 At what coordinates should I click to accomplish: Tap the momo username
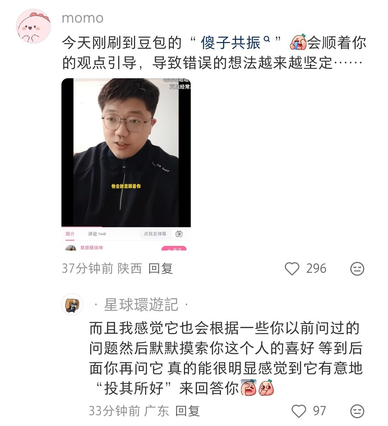click(83, 18)
